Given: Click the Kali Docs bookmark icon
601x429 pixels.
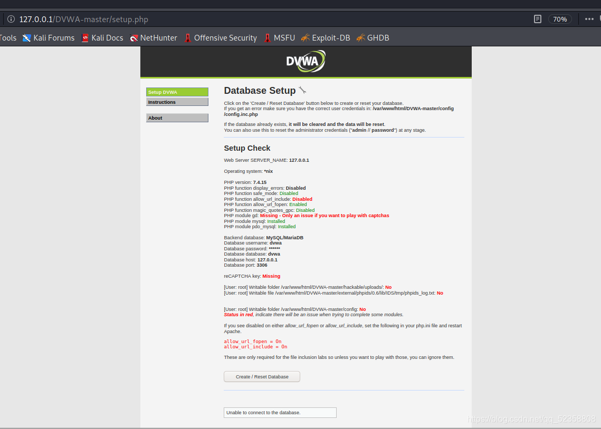Looking at the screenshot, I should click(85, 38).
